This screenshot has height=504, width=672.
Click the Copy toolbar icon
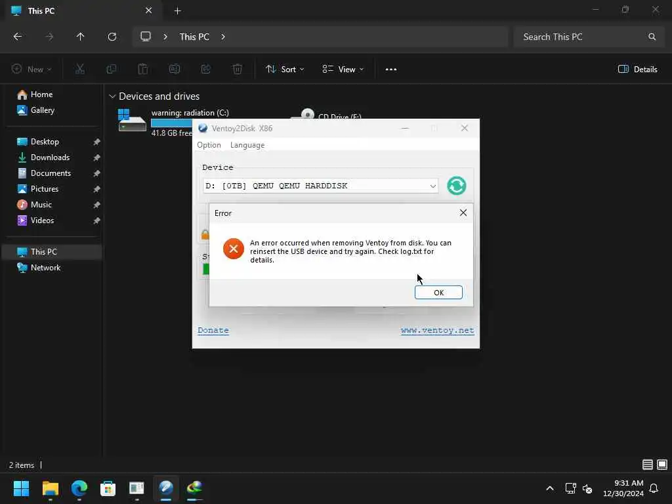pyautogui.click(x=112, y=69)
